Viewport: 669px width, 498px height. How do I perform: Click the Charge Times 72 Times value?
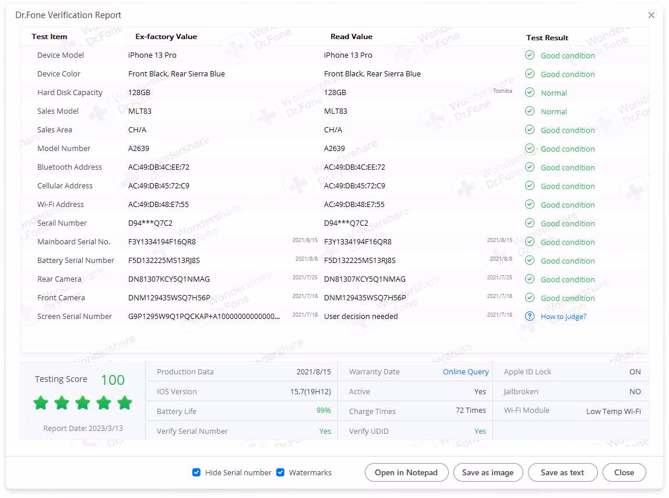coord(471,411)
